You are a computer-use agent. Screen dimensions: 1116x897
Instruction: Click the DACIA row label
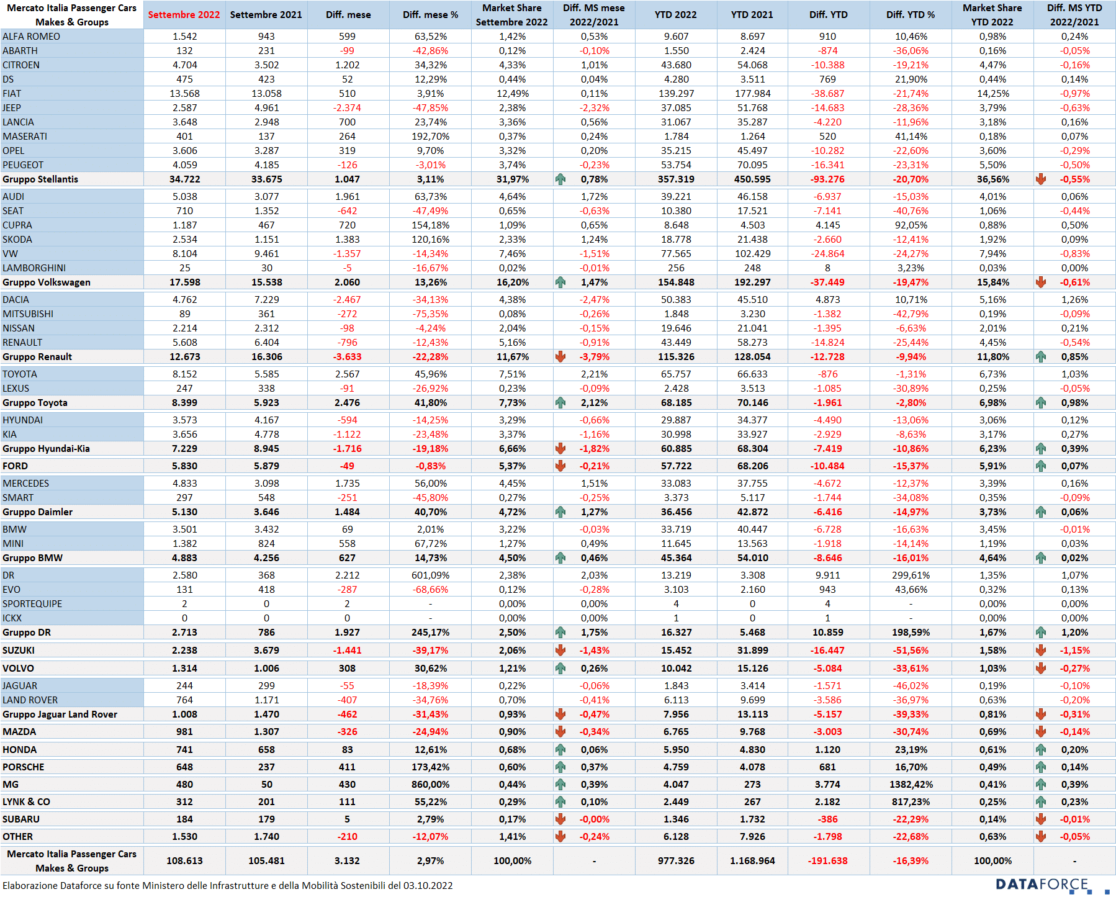tap(16, 300)
